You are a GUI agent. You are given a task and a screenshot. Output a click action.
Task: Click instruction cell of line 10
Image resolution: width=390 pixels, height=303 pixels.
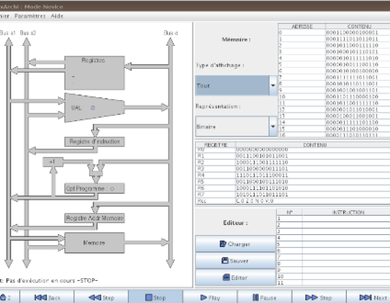coord(346,277)
